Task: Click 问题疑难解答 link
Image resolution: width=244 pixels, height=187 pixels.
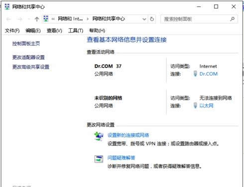Action: [x=121, y=158]
